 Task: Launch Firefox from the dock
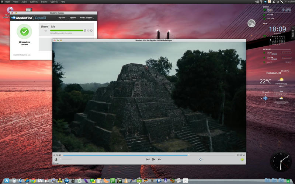27,181
